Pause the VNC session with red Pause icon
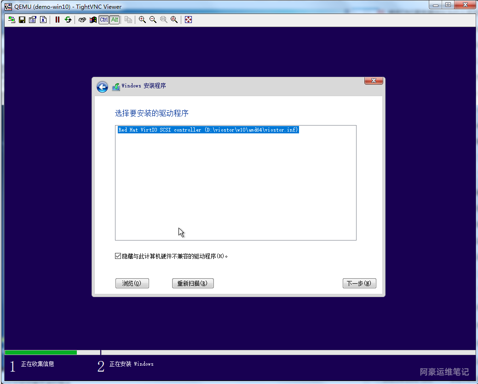 point(58,20)
